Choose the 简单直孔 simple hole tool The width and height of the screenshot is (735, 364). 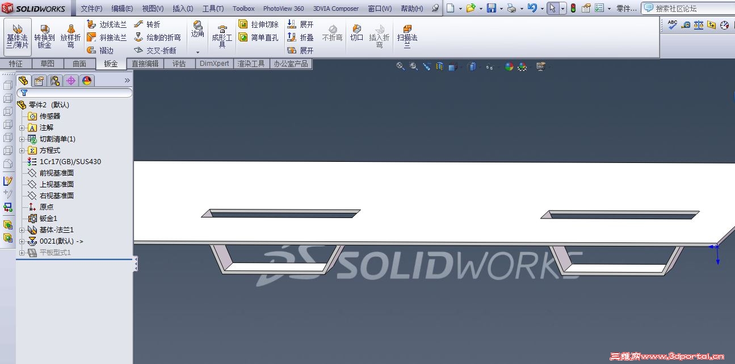pyautogui.click(x=258, y=37)
